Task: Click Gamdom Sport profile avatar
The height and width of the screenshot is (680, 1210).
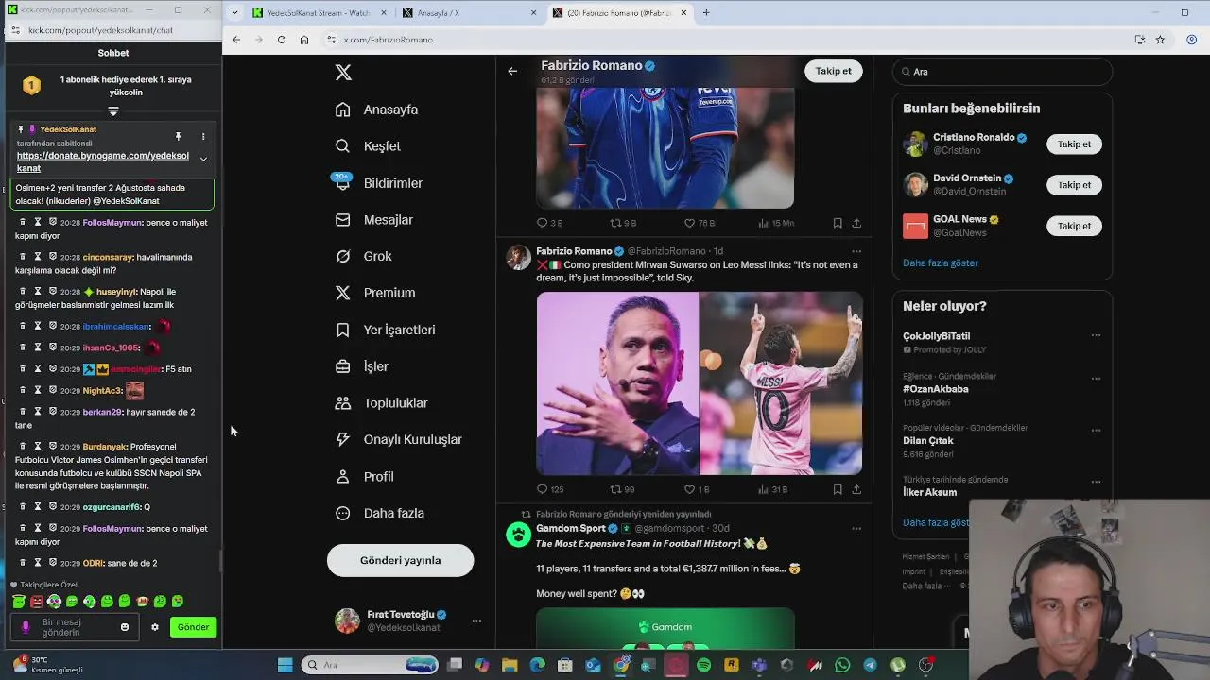Action: 518,535
